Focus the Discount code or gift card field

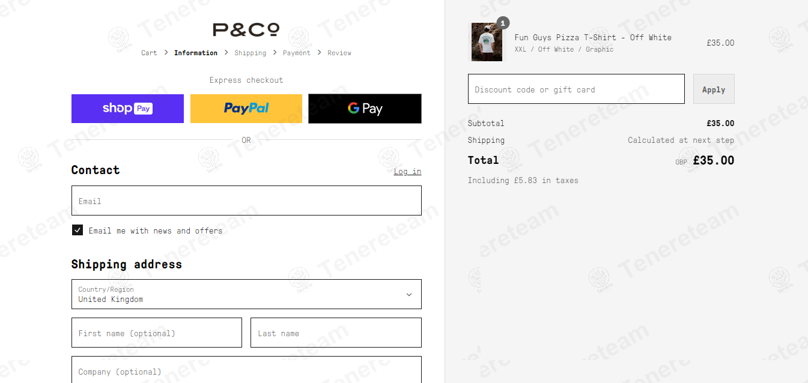pyautogui.click(x=576, y=89)
